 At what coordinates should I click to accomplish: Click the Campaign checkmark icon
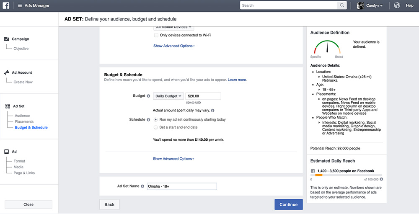coord(7,39)
